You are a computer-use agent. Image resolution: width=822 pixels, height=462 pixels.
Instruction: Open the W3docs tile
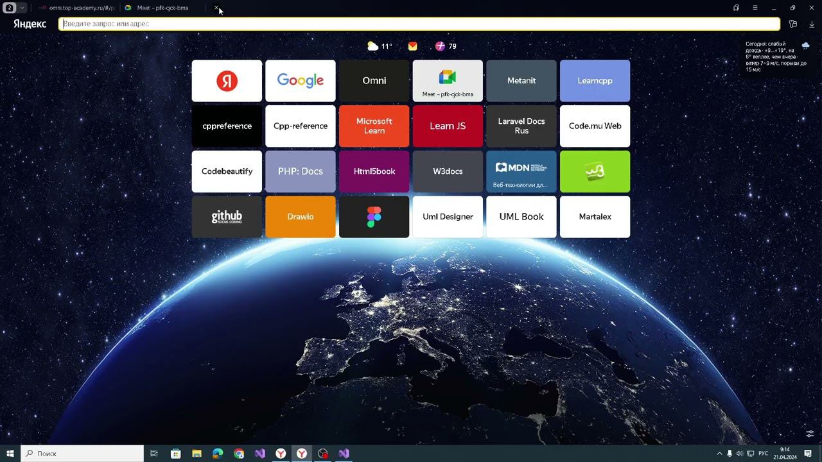click(x=448, y=171)
